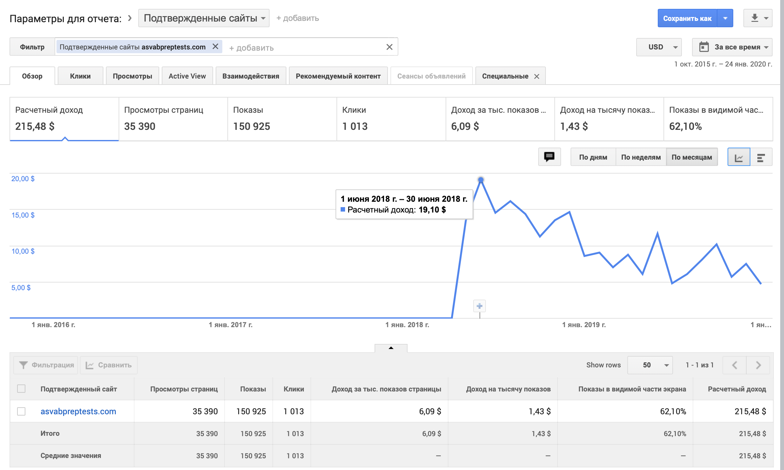Click the download report icon

755,18
